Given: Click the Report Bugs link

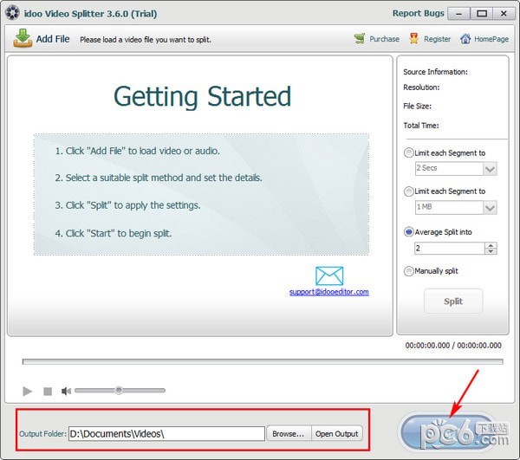Looking at the screenshot, I should 419,13.
